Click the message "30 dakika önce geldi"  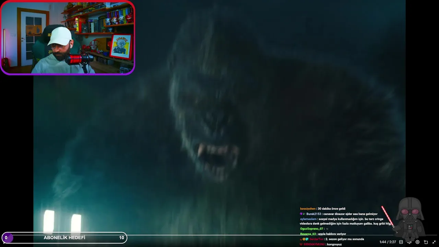(331, 209)
